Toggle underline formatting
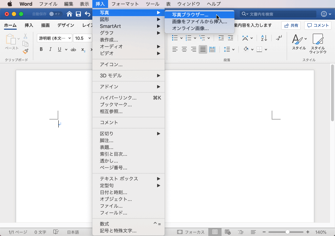 [59, 49]
